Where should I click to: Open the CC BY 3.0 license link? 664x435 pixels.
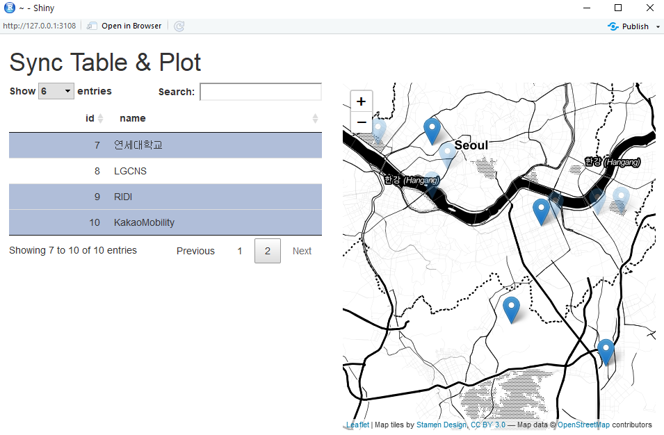[488, 425]
